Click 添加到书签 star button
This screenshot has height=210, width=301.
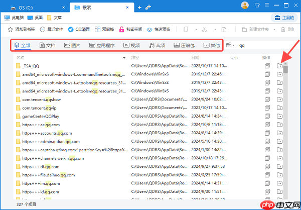[21, 30]
